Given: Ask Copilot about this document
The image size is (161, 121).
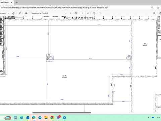Looking at the screenshot, I should click(x=40, y=13).
